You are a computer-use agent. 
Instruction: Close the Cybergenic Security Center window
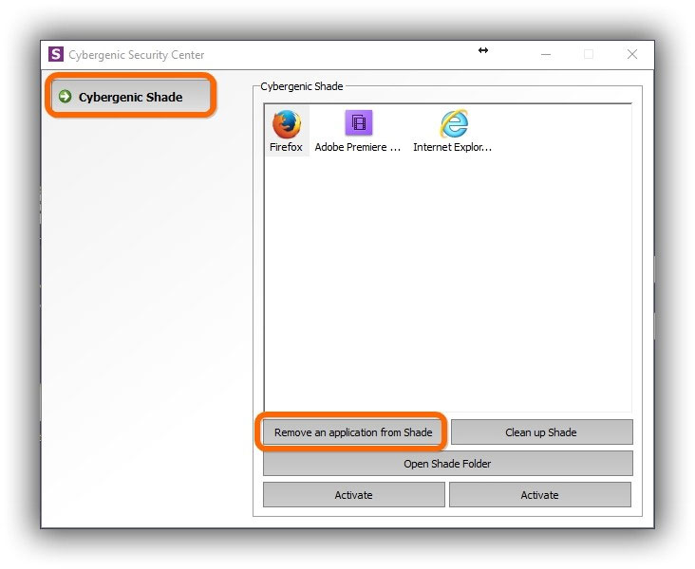click(632, 55)
